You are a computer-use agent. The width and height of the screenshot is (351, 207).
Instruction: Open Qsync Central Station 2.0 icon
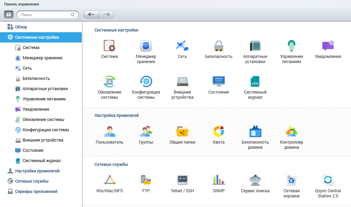pyautogui.click(x=328, y=180)
